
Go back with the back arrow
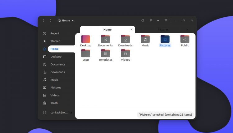point(43,20)
